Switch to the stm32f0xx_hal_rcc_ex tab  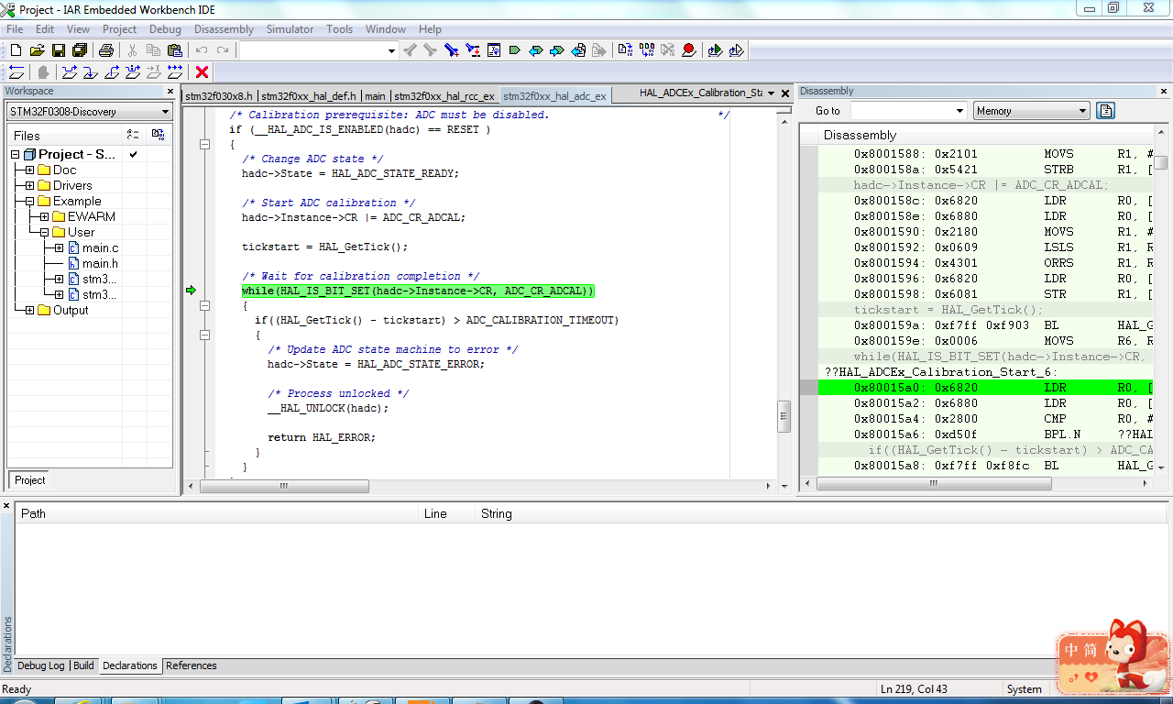444,95
